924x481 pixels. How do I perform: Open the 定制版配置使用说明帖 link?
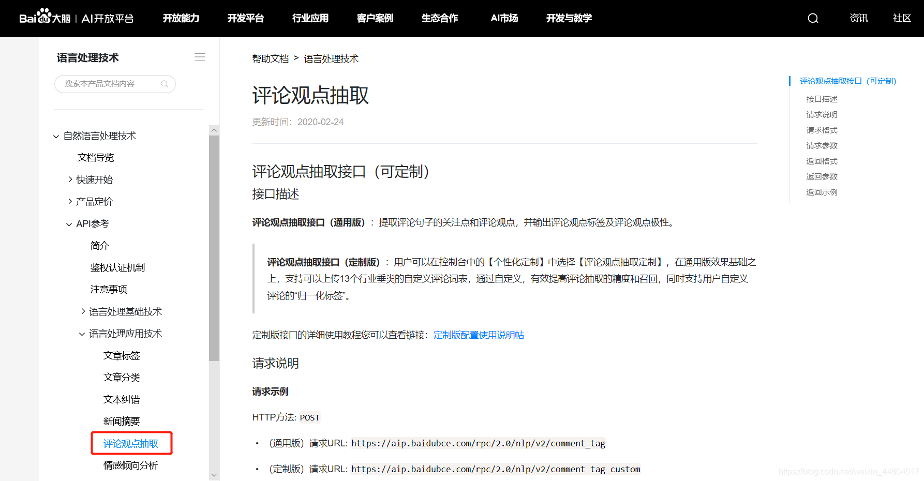coord(478,335)
